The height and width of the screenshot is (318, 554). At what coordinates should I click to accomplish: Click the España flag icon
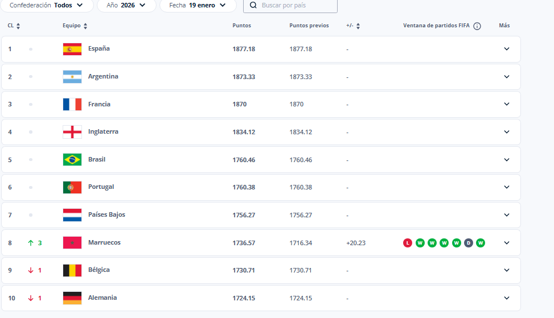tap(72, 49)
